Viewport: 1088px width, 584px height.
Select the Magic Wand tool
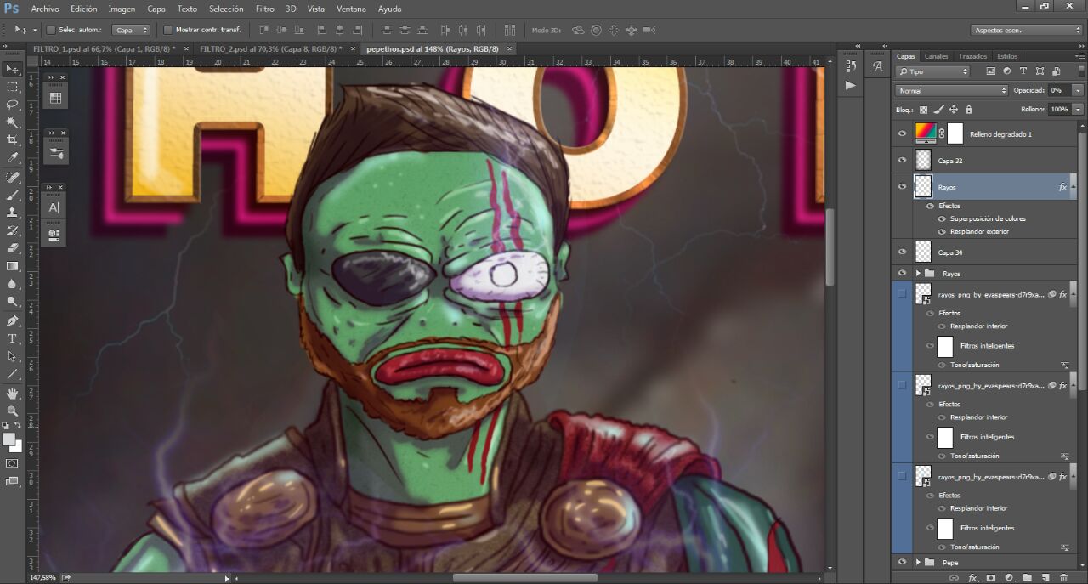12,122
